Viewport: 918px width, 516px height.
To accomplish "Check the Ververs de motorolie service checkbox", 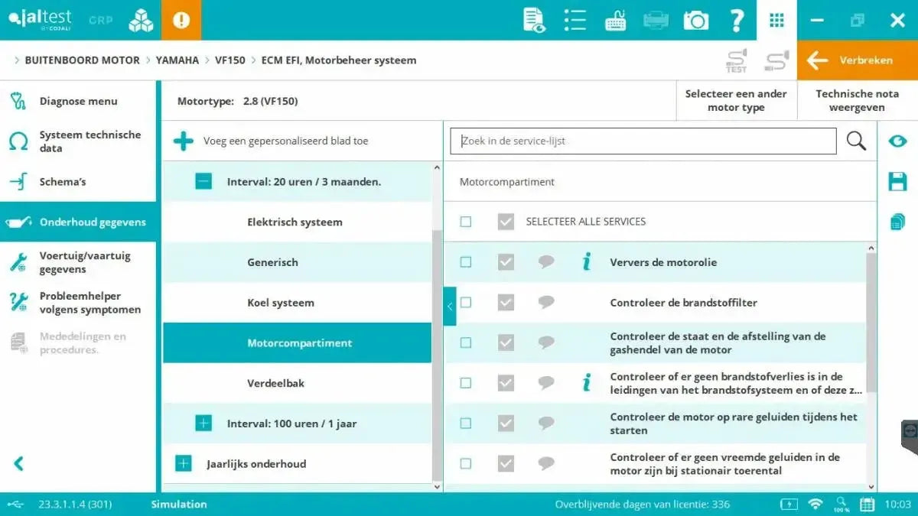I will [x=465, y=261].
